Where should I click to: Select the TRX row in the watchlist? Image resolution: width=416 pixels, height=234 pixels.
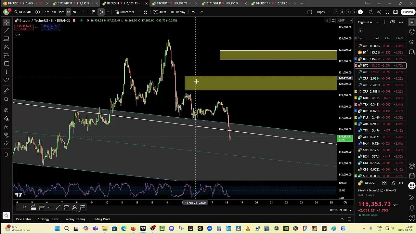click(x=380, y=104)
